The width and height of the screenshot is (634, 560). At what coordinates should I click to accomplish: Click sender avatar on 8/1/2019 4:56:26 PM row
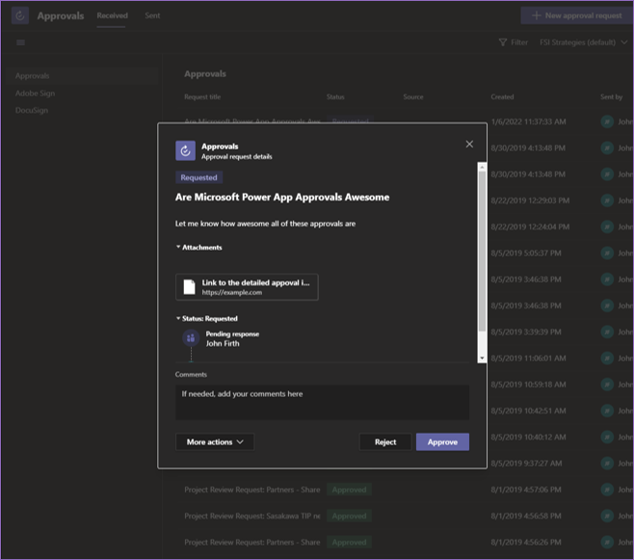[607, 543]
